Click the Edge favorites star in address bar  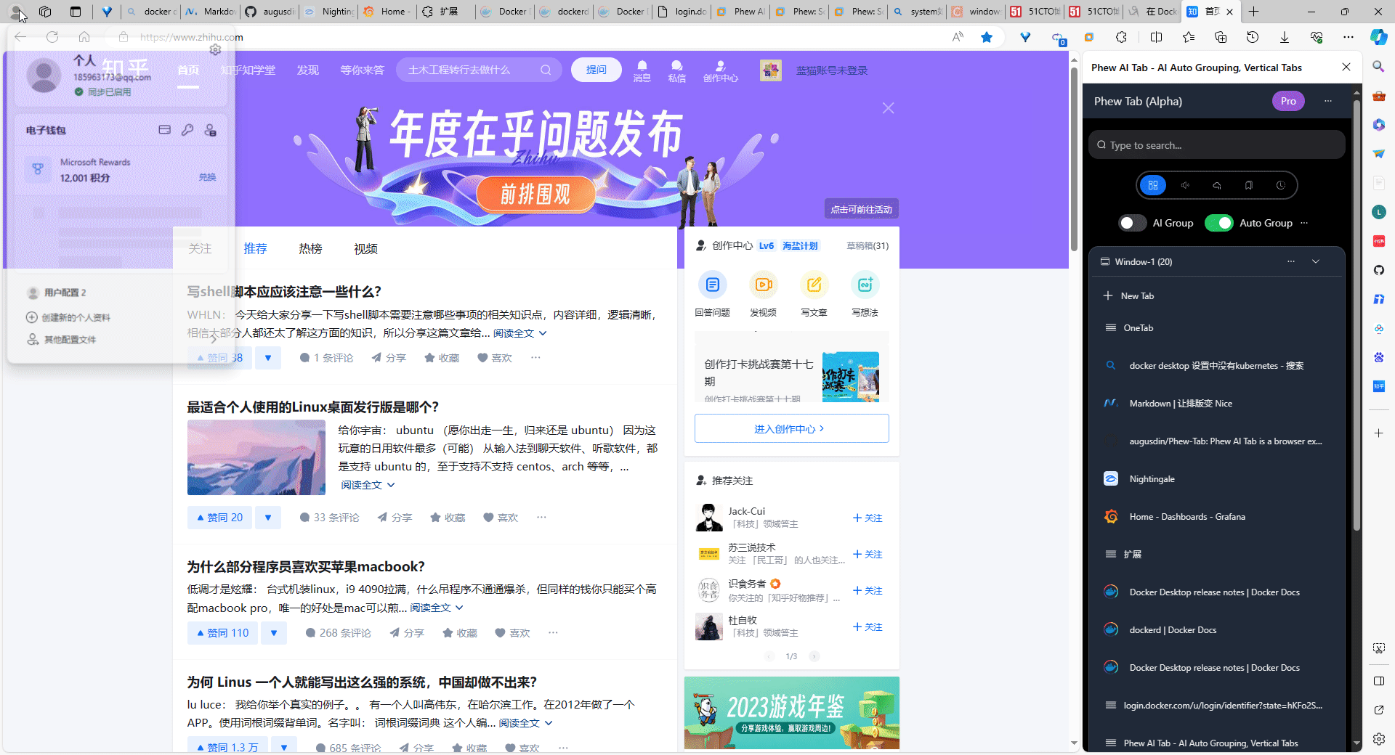[987, 37]
